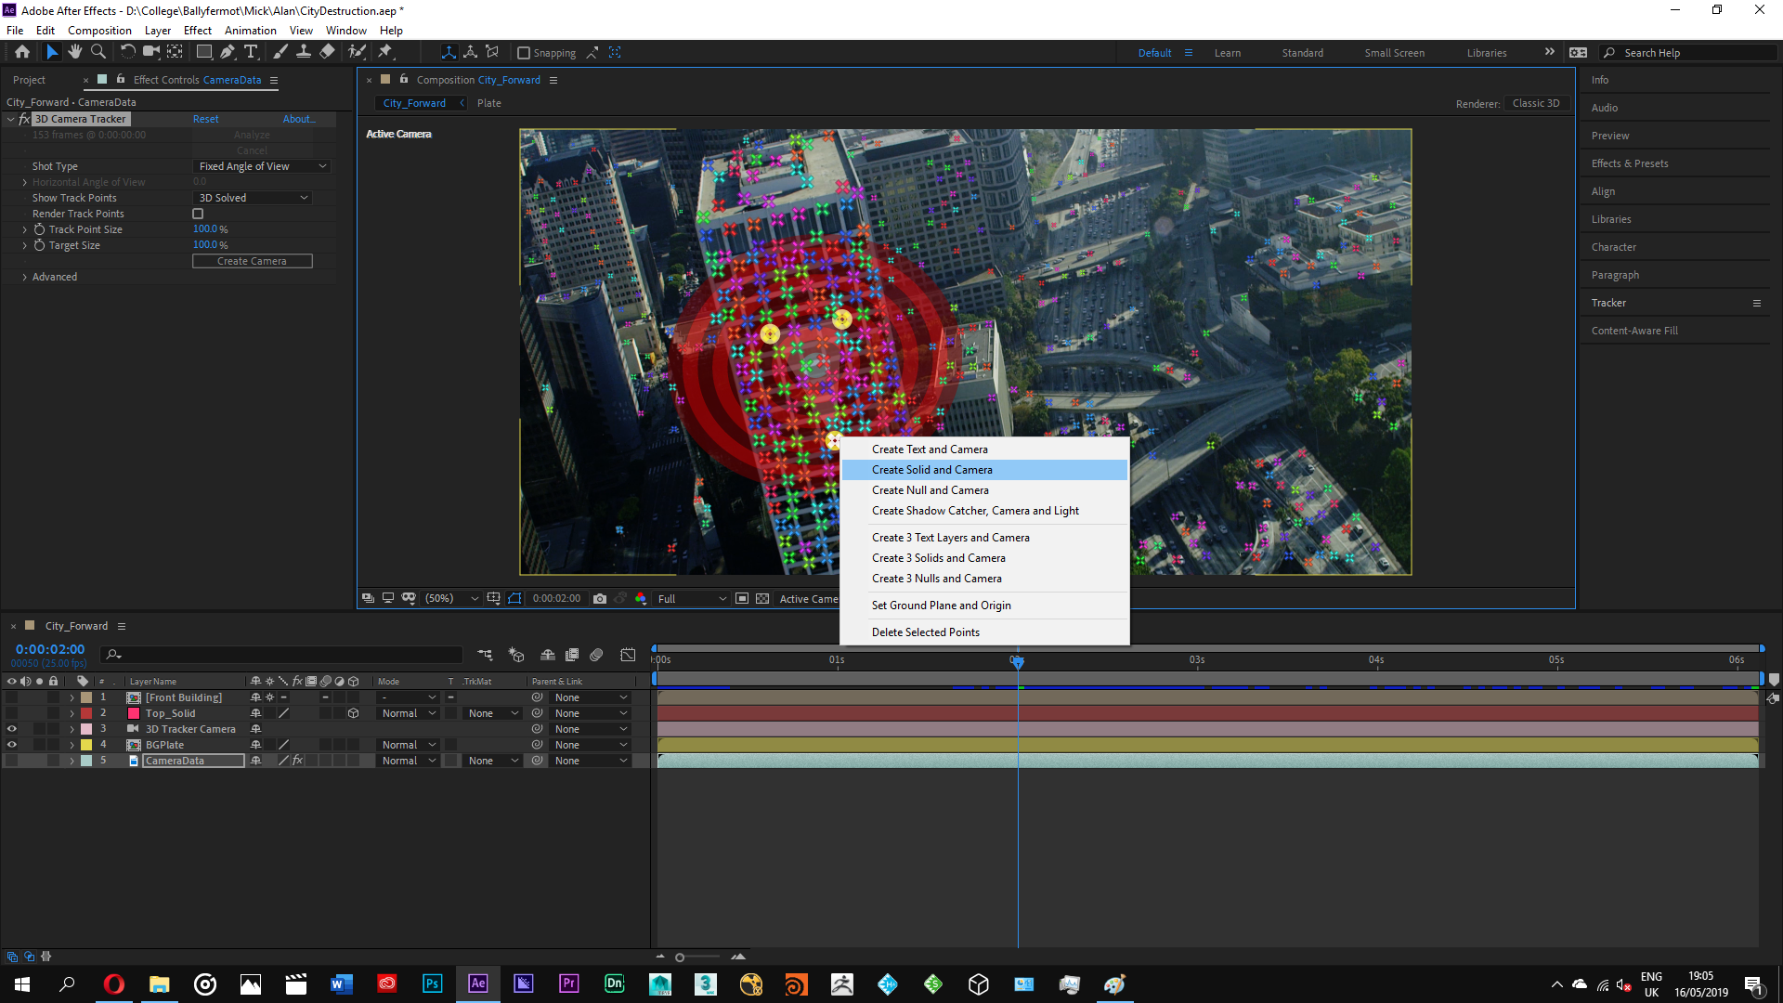Open the Home screen icon
Image resolution: width=1783 pixels, height=1003 pixels.
tap(22, 52)
